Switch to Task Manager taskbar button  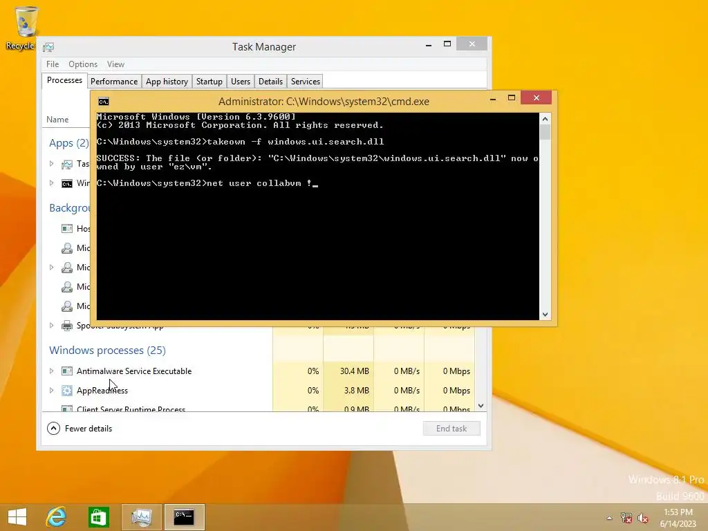[141, 517]
